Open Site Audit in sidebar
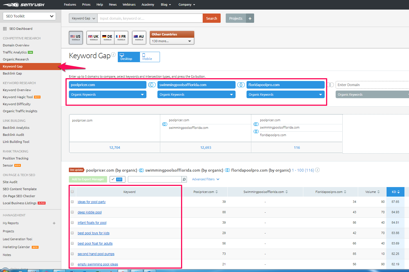Viewport: 409px width, 272px height. (x=10, y=182)
